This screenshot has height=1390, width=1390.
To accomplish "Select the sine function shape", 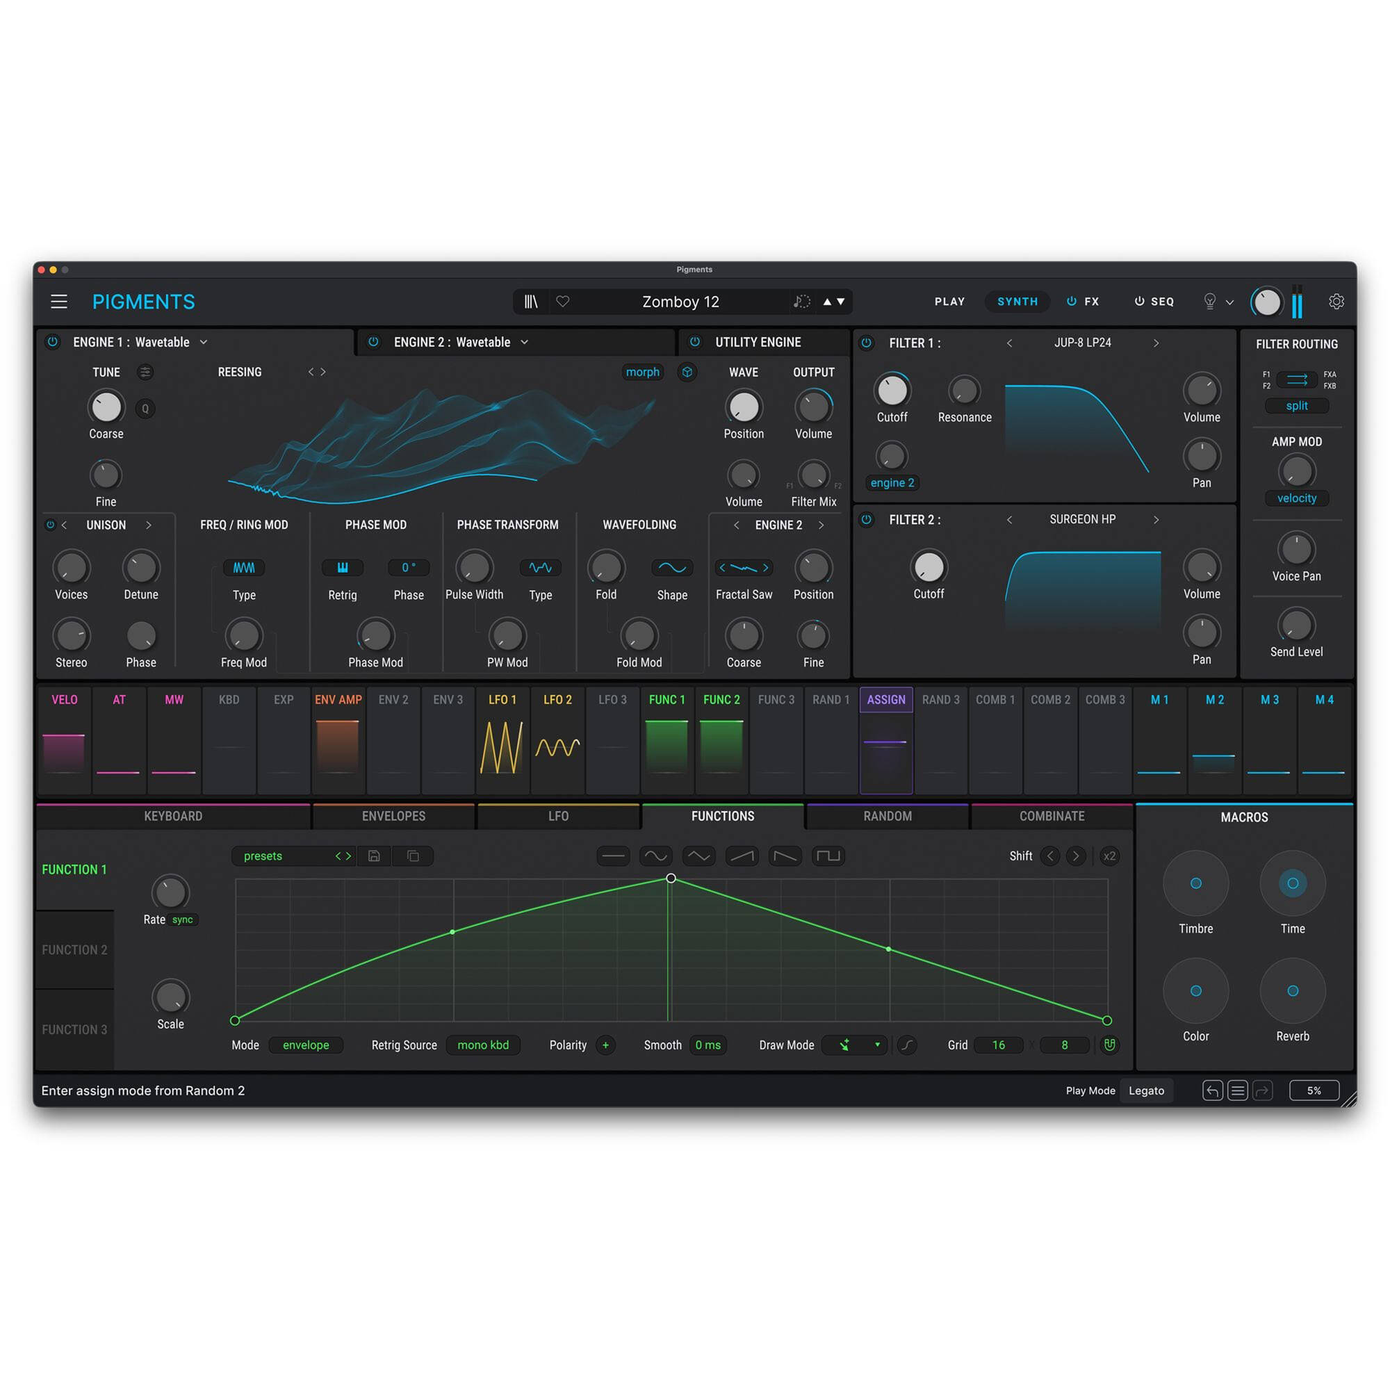I will [656, 856].
